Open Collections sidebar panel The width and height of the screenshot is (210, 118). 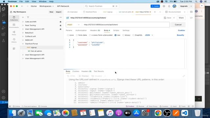[x=14, y=18]
